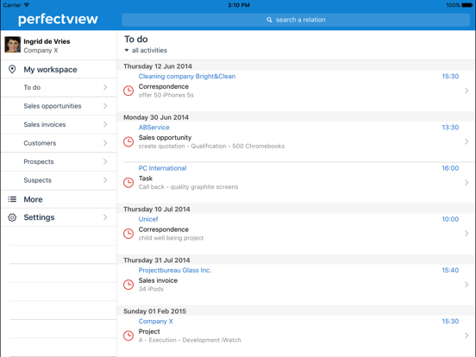
Task: Click the clock icon beside Unicef correspondence
Action: click(128, 234)
